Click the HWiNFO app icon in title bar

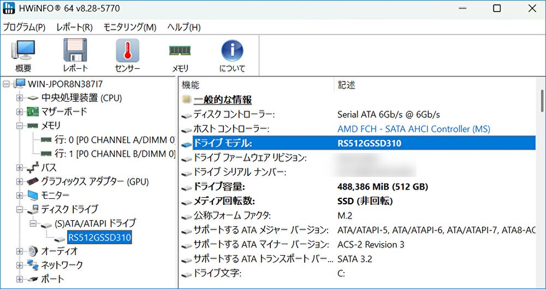click(9, 8)
